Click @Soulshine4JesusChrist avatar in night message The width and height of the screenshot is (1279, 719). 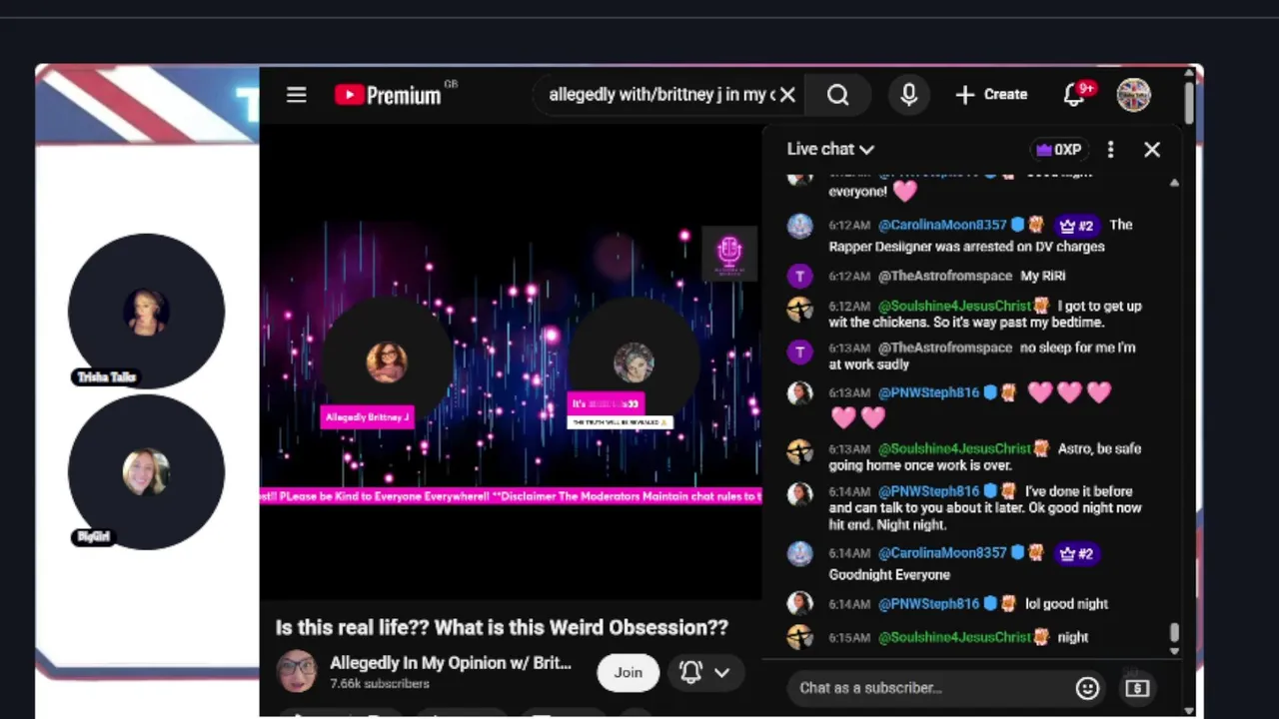point(799,637)
